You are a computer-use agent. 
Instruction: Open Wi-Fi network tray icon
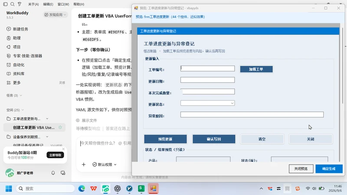[308, 188]
